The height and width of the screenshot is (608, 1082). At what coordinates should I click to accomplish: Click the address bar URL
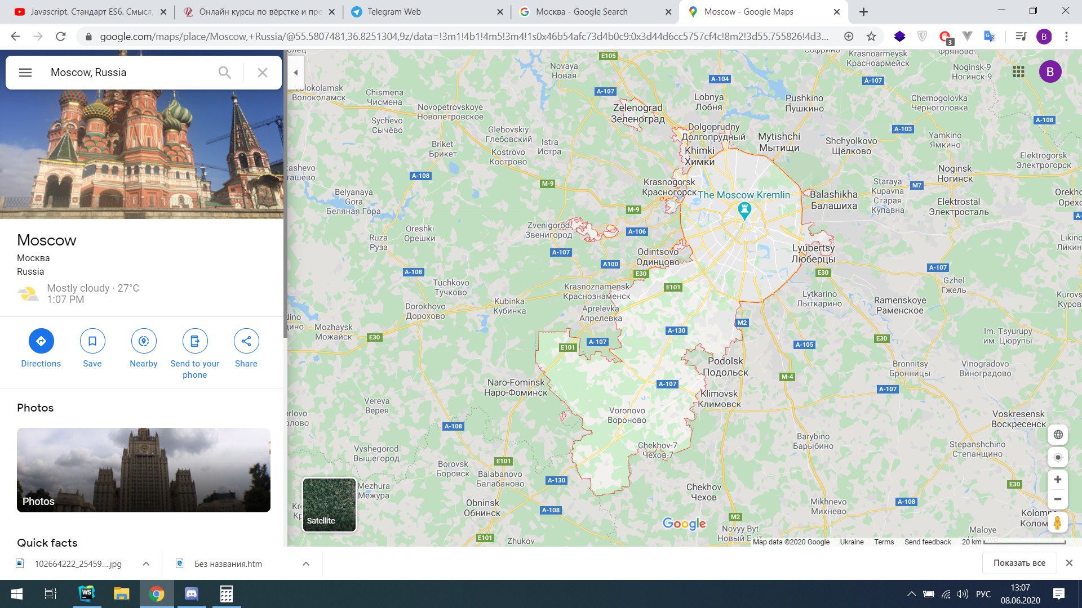464,37
